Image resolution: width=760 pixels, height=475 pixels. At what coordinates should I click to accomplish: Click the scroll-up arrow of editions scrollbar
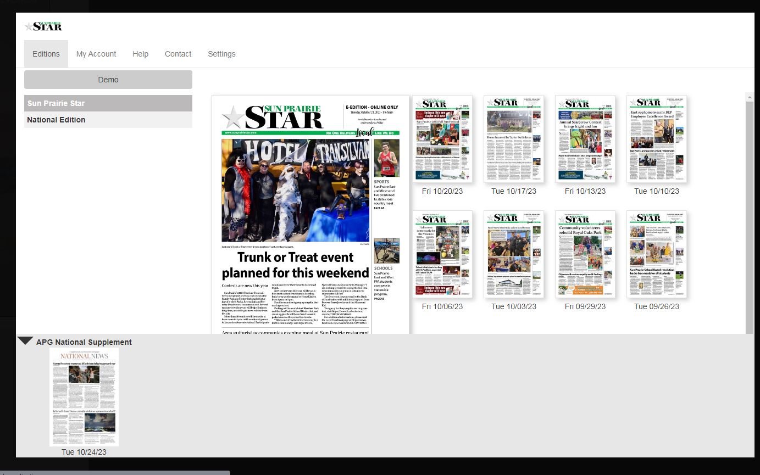(750, 97)
